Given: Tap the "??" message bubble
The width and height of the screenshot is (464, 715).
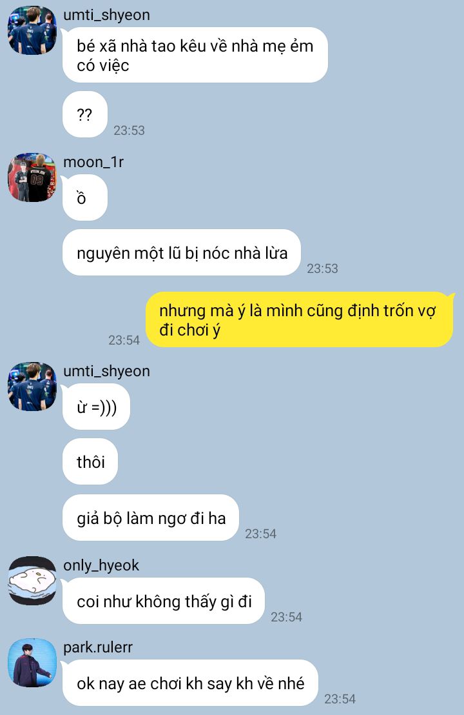Looking at the screenshot, I should (84, 114).
